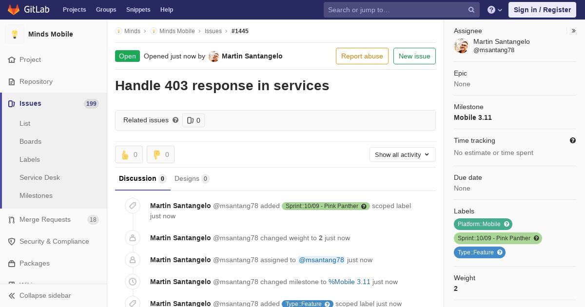585x307 pixels.
Task: Open Boards in the Issues submenu
Action: pyautogui.click(x=30, y=141)
